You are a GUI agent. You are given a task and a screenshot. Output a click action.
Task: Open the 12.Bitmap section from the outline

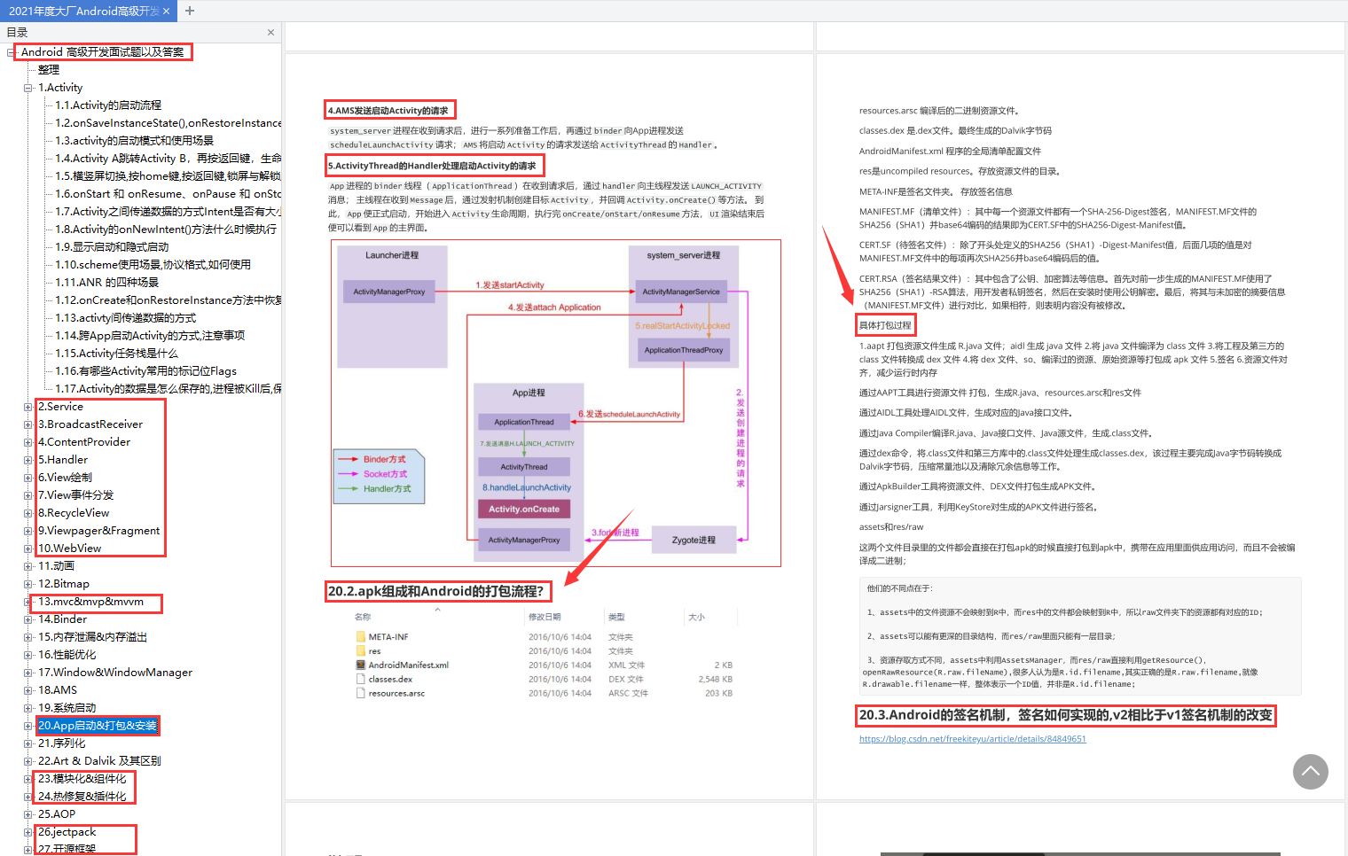(x=63, y=583)
